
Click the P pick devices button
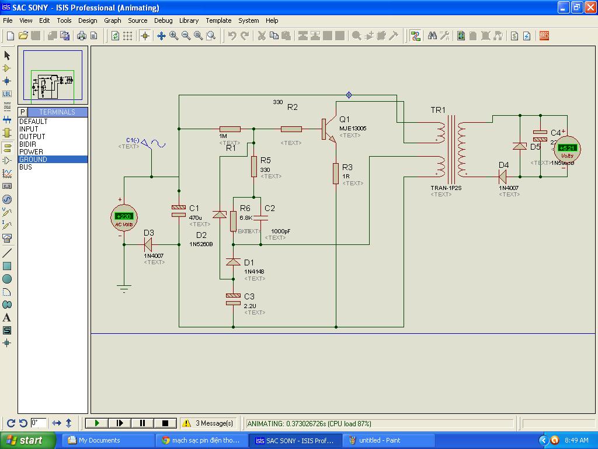[x=23, y=112]
